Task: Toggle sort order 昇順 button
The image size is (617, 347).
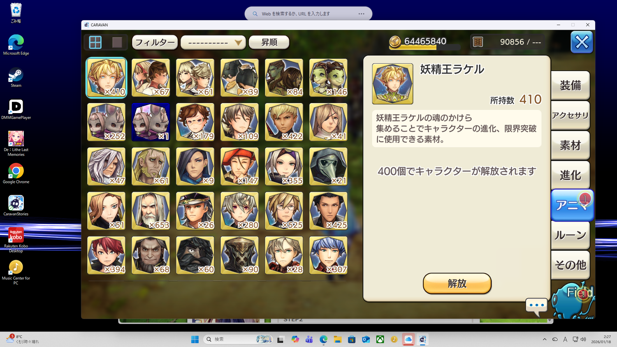Action: [x=269, y=42]
